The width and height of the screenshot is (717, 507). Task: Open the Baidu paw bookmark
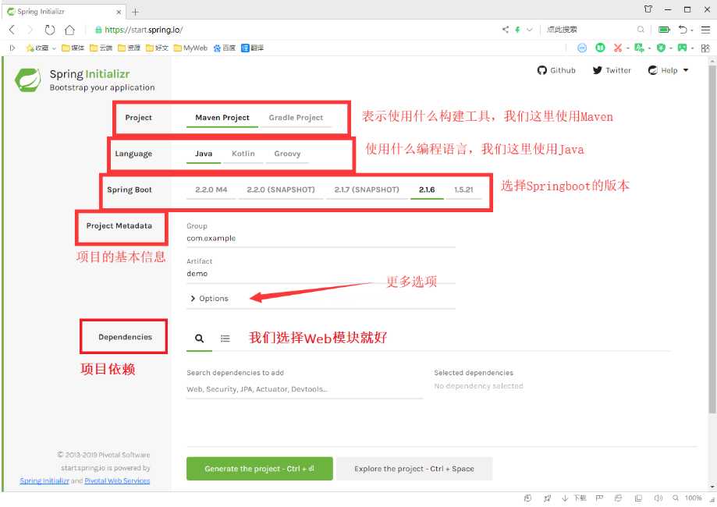(224, 48)
